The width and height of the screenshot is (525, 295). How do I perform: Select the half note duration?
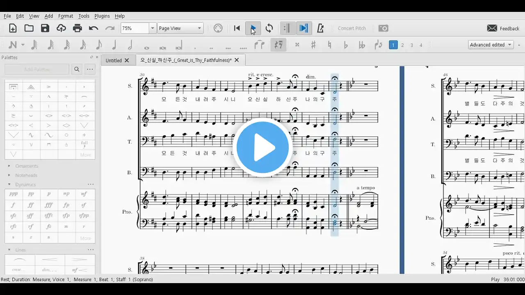[130, 45]
